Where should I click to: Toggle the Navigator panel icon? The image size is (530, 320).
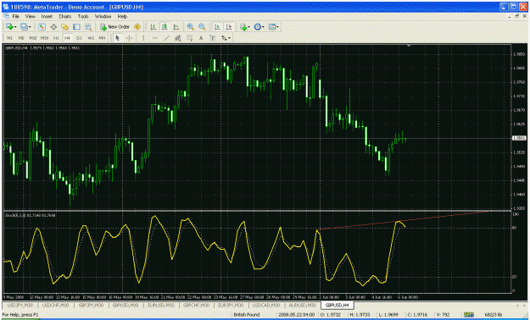click(x=65, y=27)
